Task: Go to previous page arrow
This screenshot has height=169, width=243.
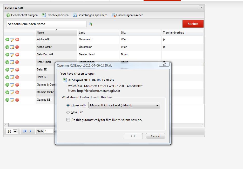Action: pos(31,131)
